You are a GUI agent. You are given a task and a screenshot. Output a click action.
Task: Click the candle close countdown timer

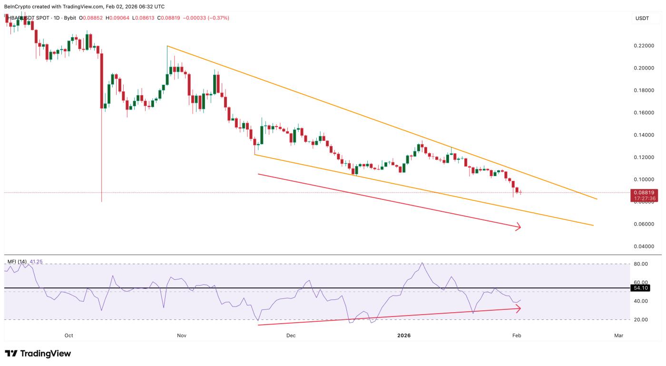pyautogui.click(x=644, y=198)
